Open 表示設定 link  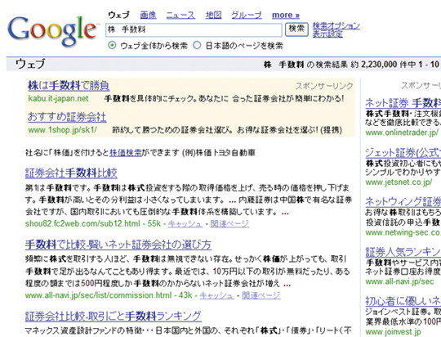pos(327,34)
